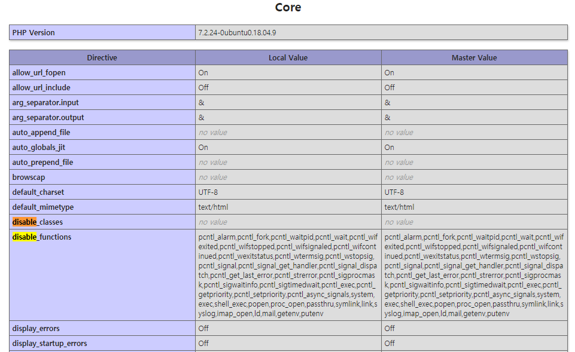Click the browscap directive row label
This screenshot has width=575, height=352.
[x=29, y=177]
